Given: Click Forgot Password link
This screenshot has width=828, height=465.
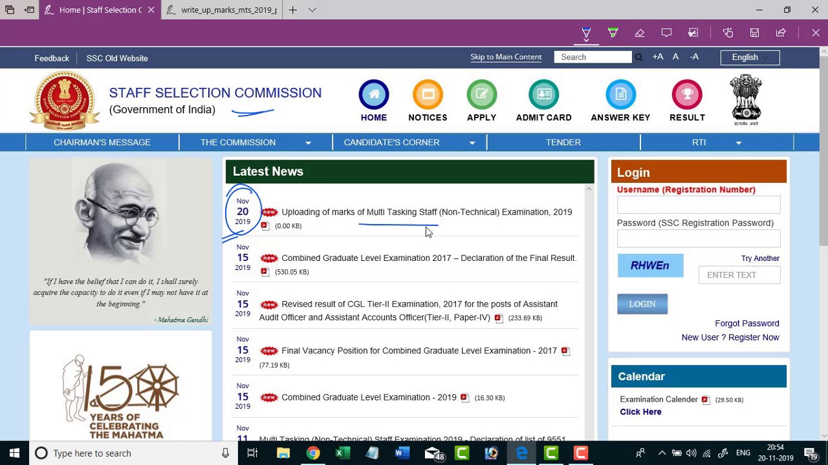Looking at the screenshot, I should [747, 324].
